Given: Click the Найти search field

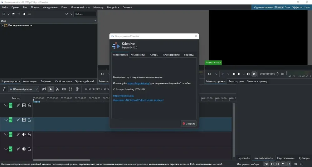Looking at the screenshot, I should (x=85, y=14).
